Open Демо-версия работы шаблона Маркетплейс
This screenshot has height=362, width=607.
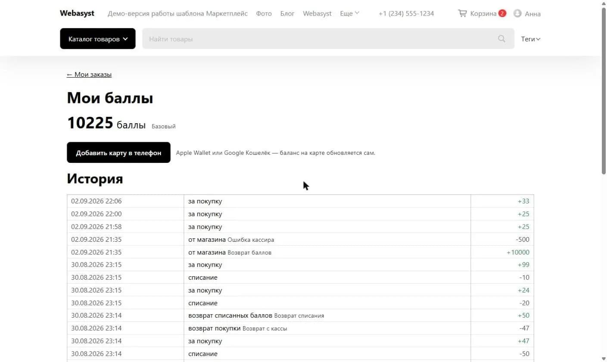[177, 13]
